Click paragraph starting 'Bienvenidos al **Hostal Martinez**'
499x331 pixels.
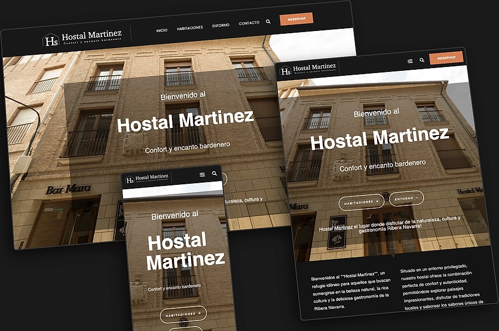[x=351, y=291]
